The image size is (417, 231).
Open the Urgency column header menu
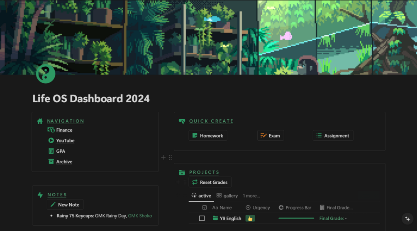coord(258,208)
